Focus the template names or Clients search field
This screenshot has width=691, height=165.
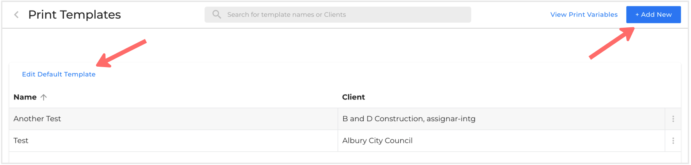338,14
